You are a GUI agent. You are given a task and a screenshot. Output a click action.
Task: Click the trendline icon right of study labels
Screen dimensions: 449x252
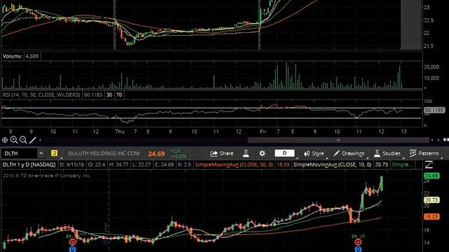(429, 164)
